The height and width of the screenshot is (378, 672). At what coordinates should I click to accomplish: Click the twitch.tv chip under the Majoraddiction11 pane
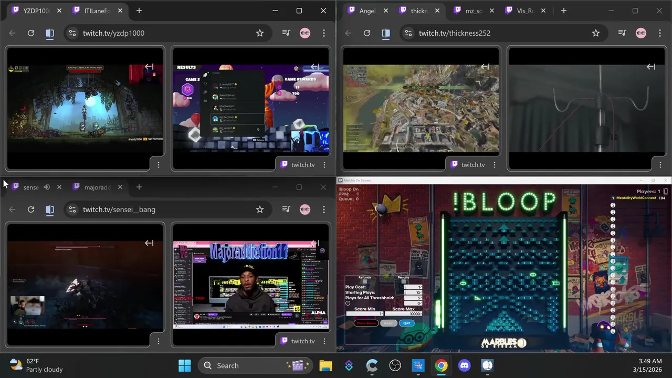point(298,341)
